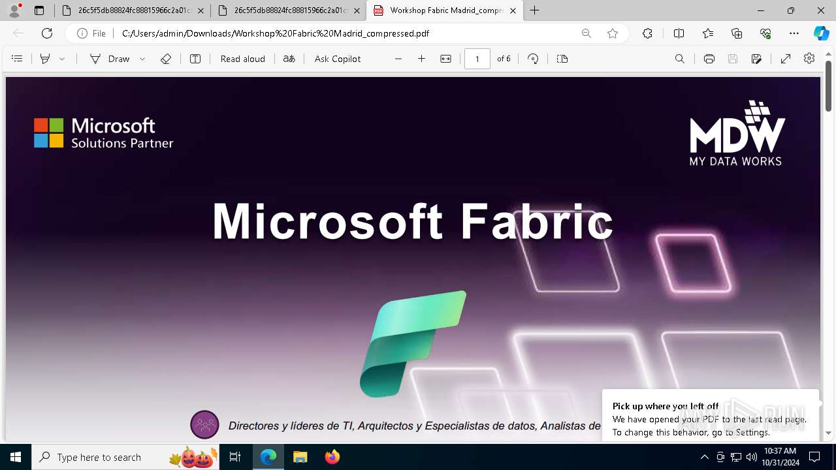Open the Windows Start menu
The height and width of the screenshot is (470, 836).
(16, 457)
